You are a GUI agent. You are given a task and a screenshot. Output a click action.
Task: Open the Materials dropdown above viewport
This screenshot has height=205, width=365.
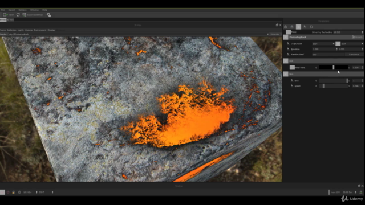276,34
